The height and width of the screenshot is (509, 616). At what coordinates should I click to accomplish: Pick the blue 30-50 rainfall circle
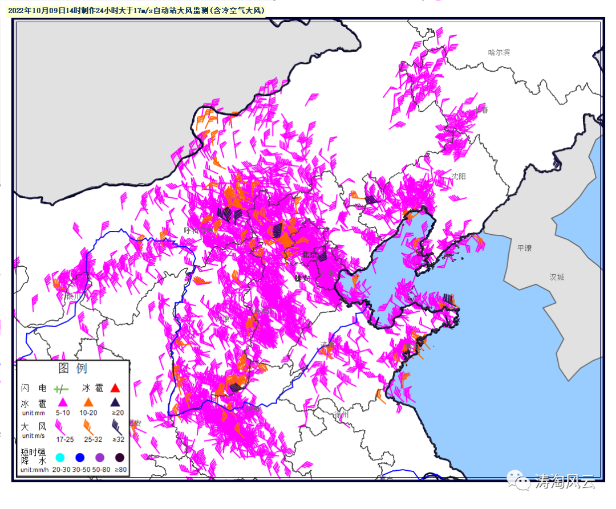click(80, 457)
